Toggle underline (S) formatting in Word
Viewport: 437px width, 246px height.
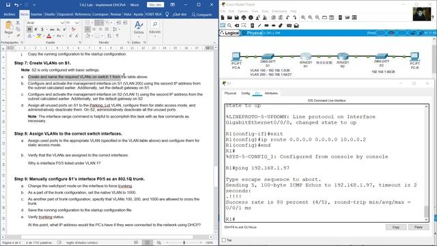pos(42,29)
